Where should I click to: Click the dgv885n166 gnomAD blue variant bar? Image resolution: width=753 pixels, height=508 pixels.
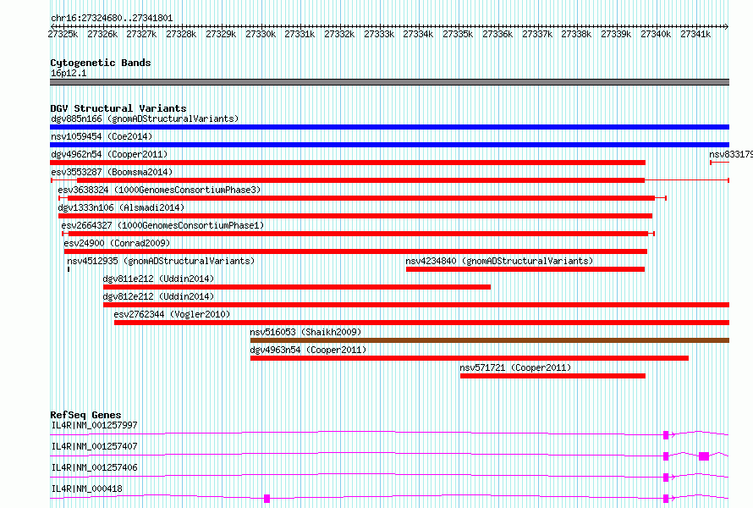point(389,127)
